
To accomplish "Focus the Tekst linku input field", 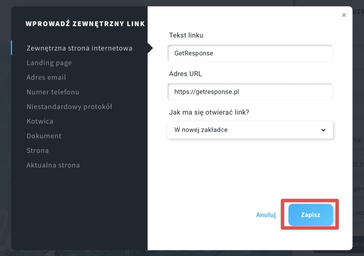I will (x=250, y=53).
